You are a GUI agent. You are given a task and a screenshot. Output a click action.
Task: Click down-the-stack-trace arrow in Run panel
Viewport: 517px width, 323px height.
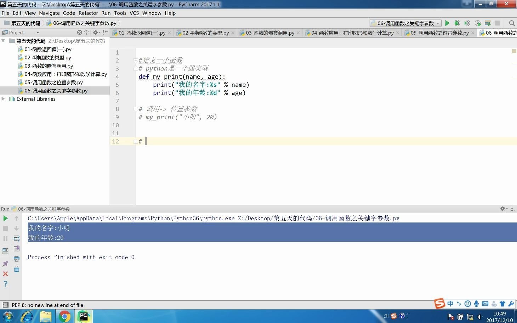point(17,228)
